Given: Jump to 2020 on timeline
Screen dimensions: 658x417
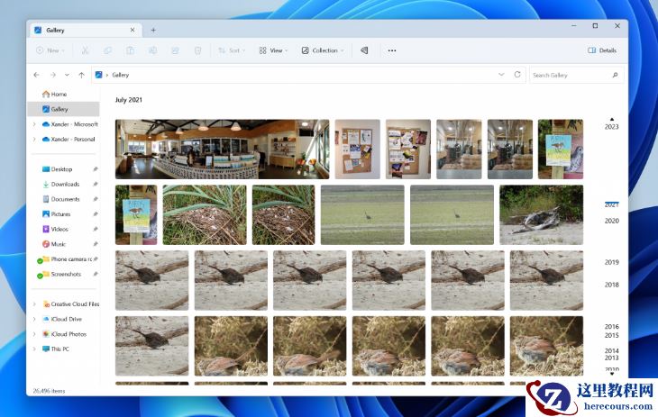Looking at the screenshot, I should coord(611,221).
